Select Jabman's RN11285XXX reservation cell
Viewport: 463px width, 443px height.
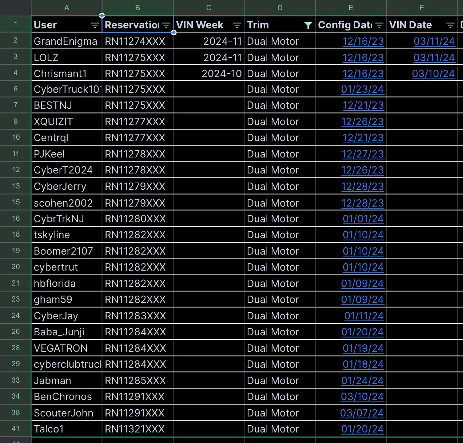point(137,380)
